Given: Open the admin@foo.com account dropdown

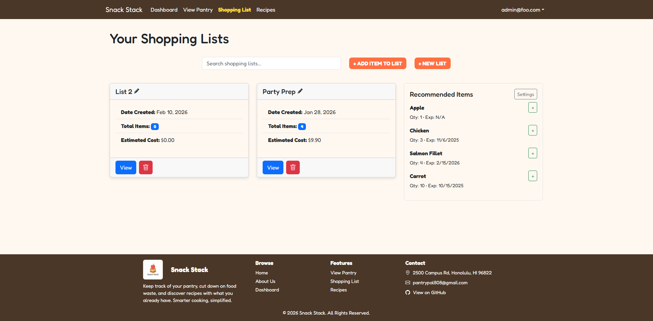Looking at the screenshot, I should click(x=523, y=10).
